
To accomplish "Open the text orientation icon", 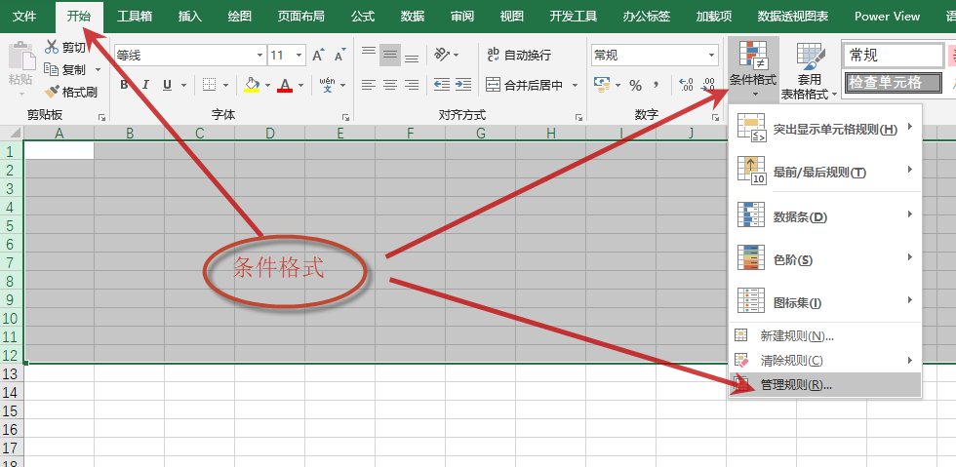I will (442, 56).
